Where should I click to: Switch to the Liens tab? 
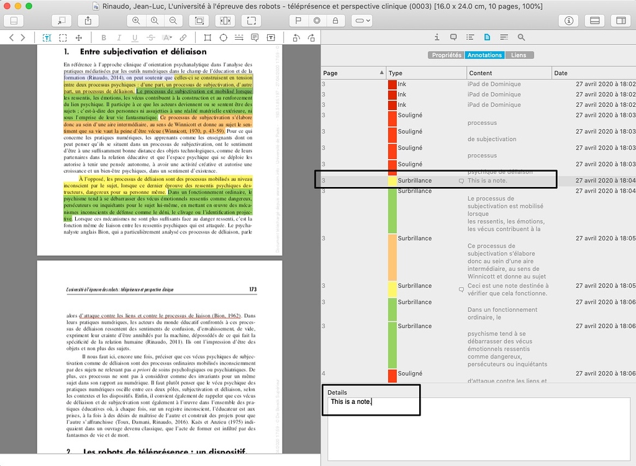pyautogui.click(x=520, y=55)
